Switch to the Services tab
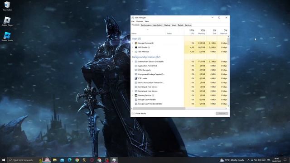290x163 pixels. coord(188,25)
